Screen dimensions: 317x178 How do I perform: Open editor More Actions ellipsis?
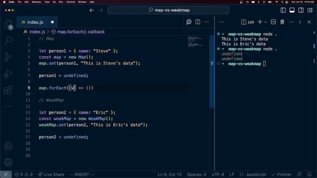coord(207,22)
